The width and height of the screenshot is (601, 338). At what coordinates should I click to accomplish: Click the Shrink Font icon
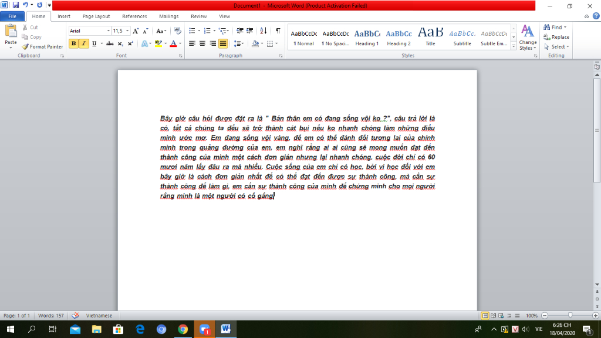tap(146, 31)
